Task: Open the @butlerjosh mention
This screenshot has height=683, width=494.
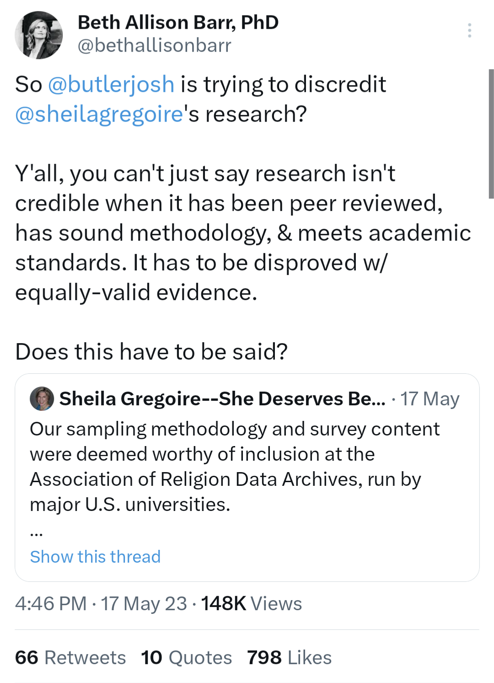Action: (x=111, y=84)
